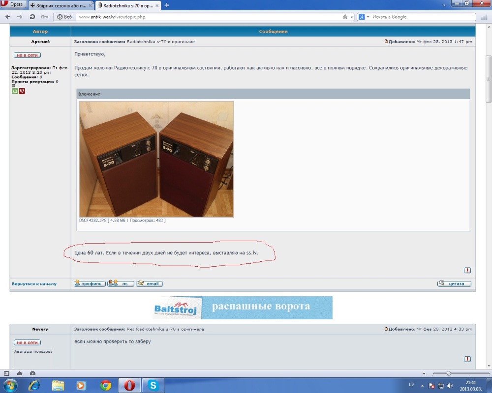The height and width of the screenshot is (393, 492).
Task: Click the Веб site badge
Action: (x=64, y=17)
